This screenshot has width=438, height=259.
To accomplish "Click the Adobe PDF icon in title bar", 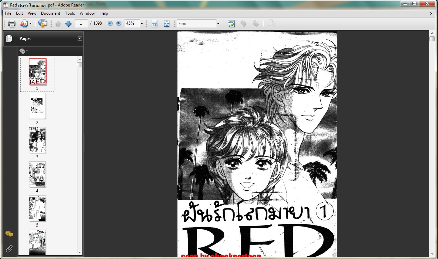I will tap(5, 5).
